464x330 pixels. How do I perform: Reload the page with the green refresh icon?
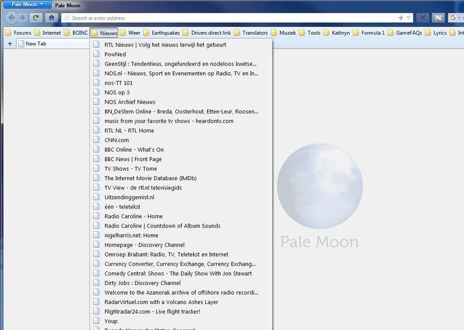[36, 18]
